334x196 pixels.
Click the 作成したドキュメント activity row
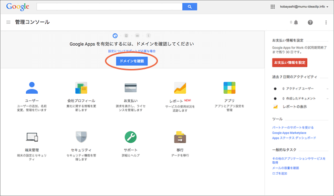coord(300,98)
